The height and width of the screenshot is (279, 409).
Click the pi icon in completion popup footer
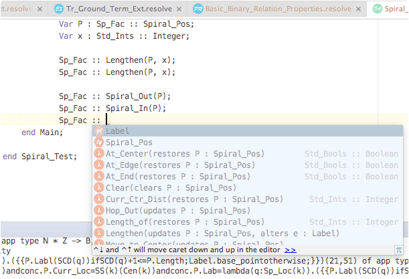[399, 250]
